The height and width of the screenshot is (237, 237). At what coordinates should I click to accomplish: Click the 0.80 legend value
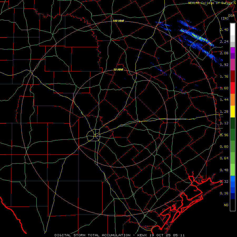(224, 147)
